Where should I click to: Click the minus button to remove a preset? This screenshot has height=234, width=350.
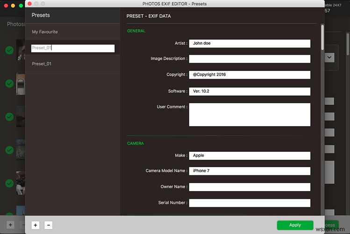pos(48,225)
